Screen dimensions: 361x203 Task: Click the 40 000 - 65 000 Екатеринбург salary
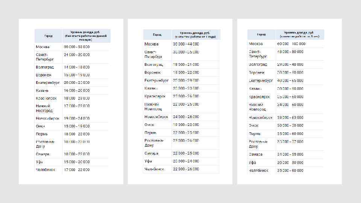[290, 80]
